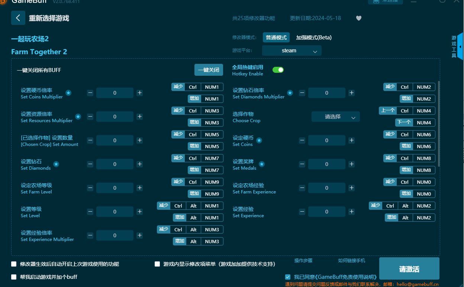
Task: Click the heart favorite icon
Action: [358, 18]
